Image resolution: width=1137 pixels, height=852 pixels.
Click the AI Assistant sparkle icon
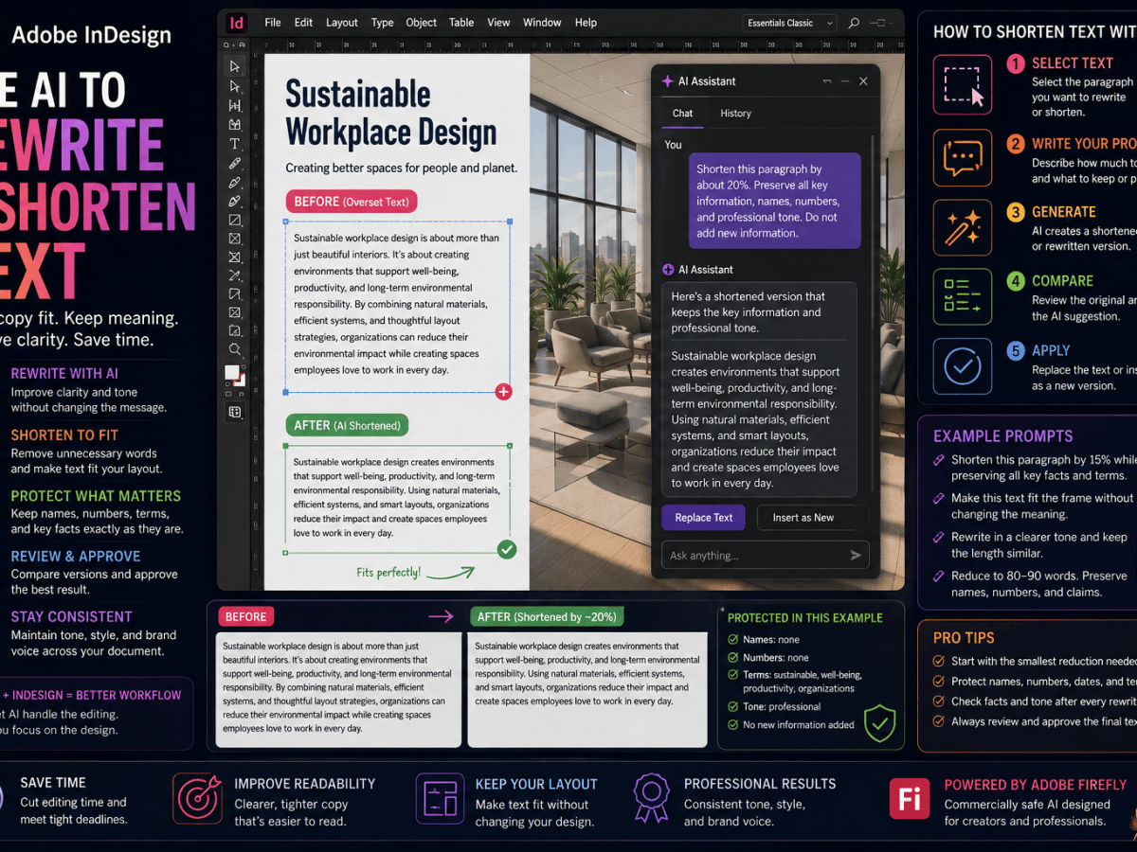[668, 81]
